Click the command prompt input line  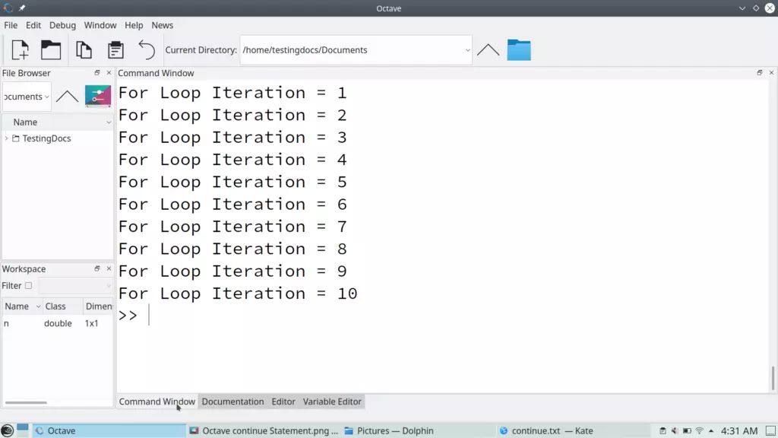point(441,316)
